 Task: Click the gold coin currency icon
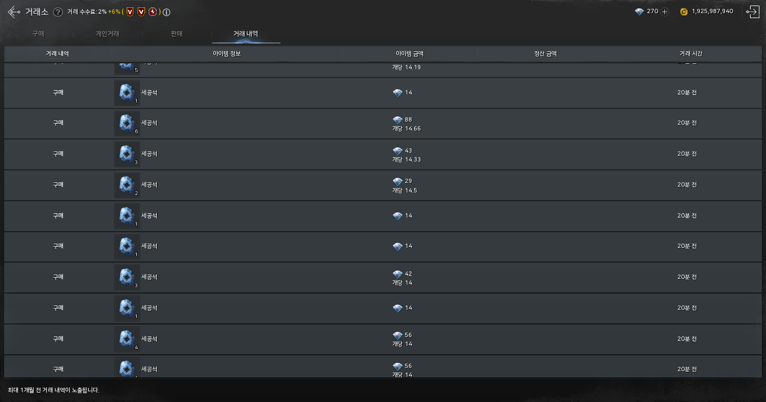pos(684,12)
